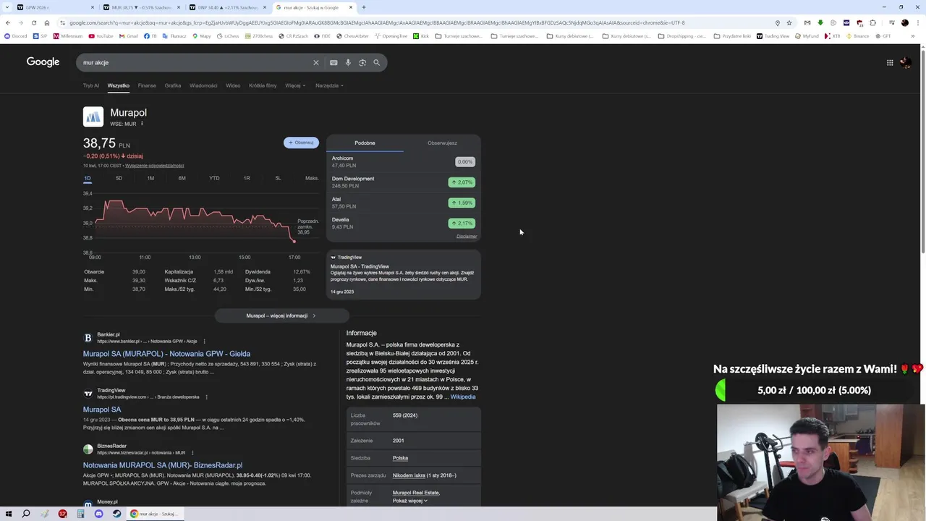The height and width of the screenshot is (521, 926).
Task: Toggle the Obserwuj follow button for Murapol
Action: (x=301, y=143)
